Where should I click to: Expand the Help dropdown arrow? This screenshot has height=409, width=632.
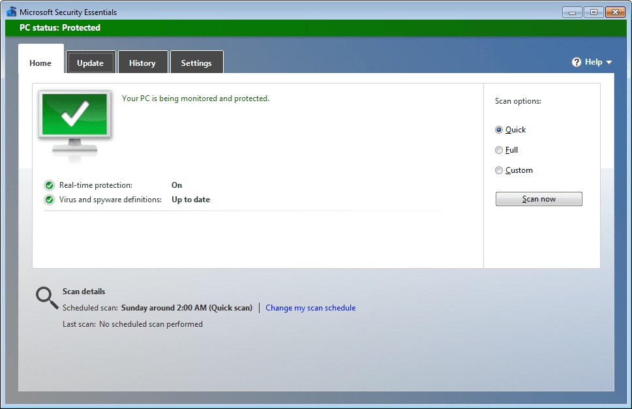pyautogui.click(x=609, y=62)
